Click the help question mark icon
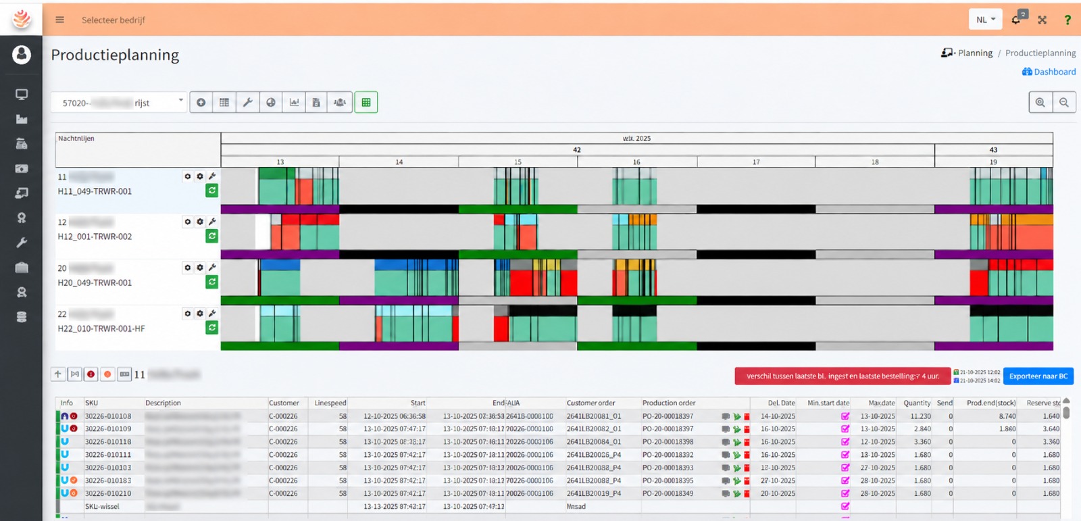Image resolution: width=1081 pixels, height=521 pixels. click(1067, 20)
